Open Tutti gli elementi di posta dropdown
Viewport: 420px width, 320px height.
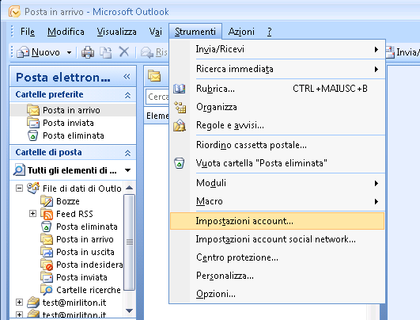tap(128, 170)
